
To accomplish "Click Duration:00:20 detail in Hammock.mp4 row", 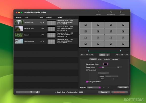I will [x=62, y=43].
